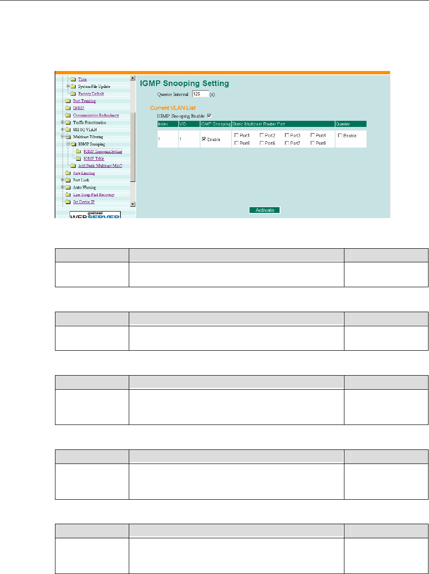
Task: Click the Line-Swap Fast Recovery folder icon
Action: (x=68, y=195)
